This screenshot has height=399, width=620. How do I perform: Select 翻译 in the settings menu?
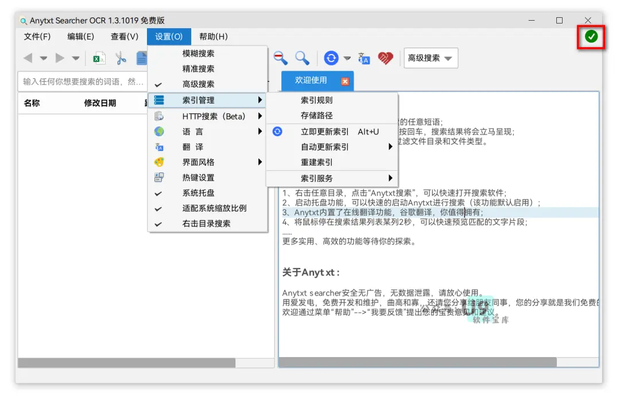click(208, 147)
